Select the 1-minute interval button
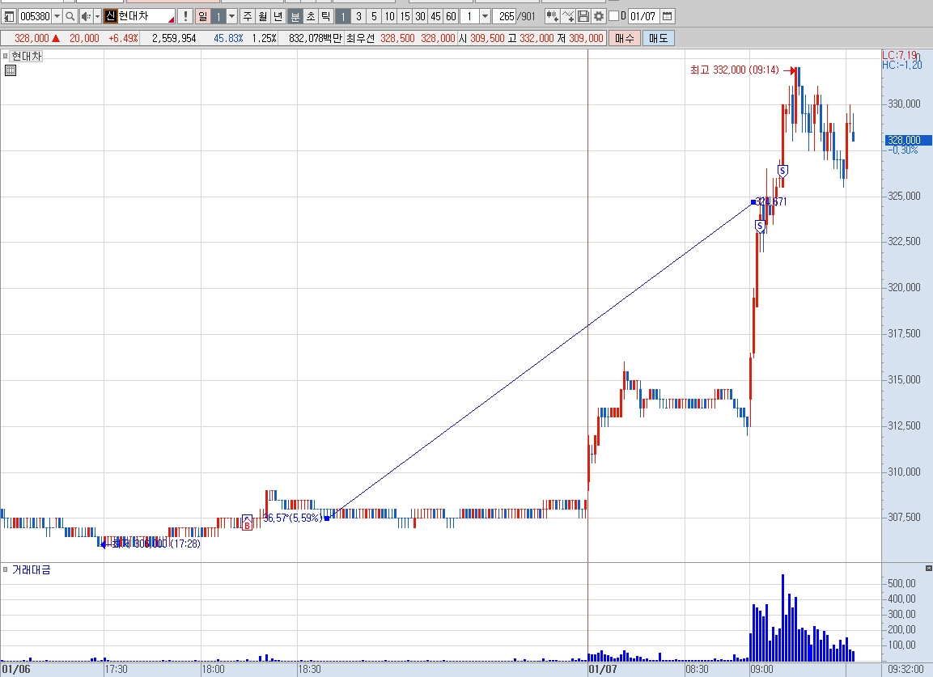Screen dimensions: 933x677 [x=343, y=16]
